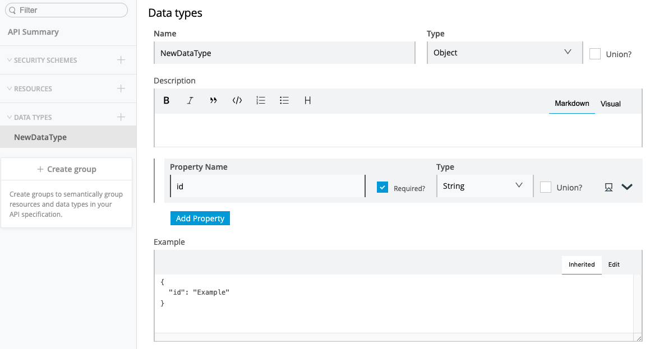Viewport: 650px width, 349px height.
Task: Add a new security scheme
Action: [x=121, y=60]
